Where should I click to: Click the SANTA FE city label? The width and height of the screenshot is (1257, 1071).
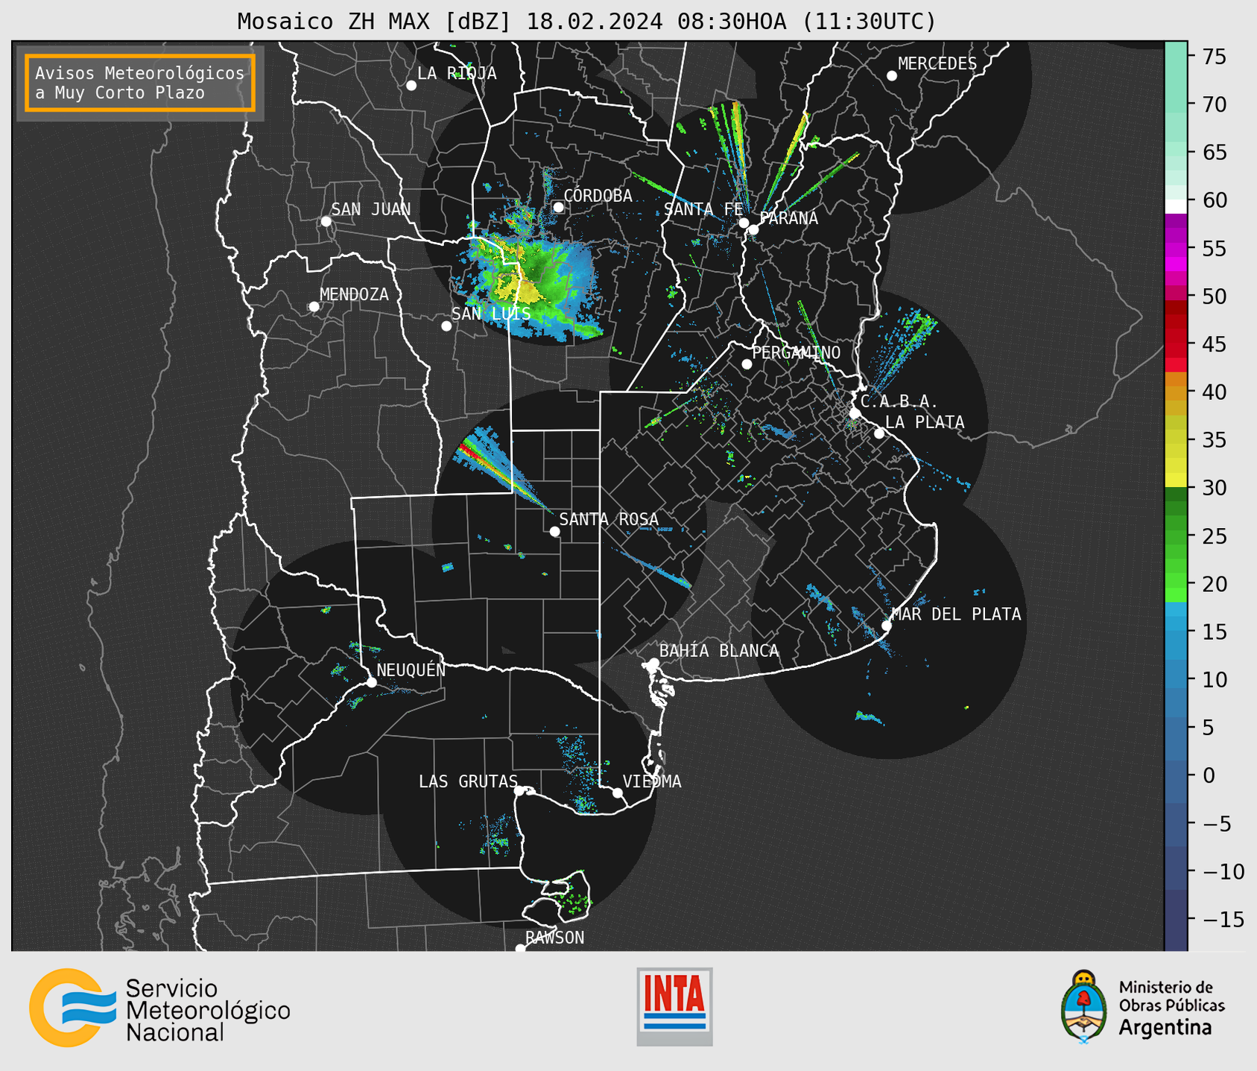click(x=703, y=210)
